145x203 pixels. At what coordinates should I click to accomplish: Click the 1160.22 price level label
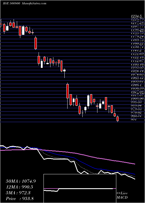[x=137, y=43]
